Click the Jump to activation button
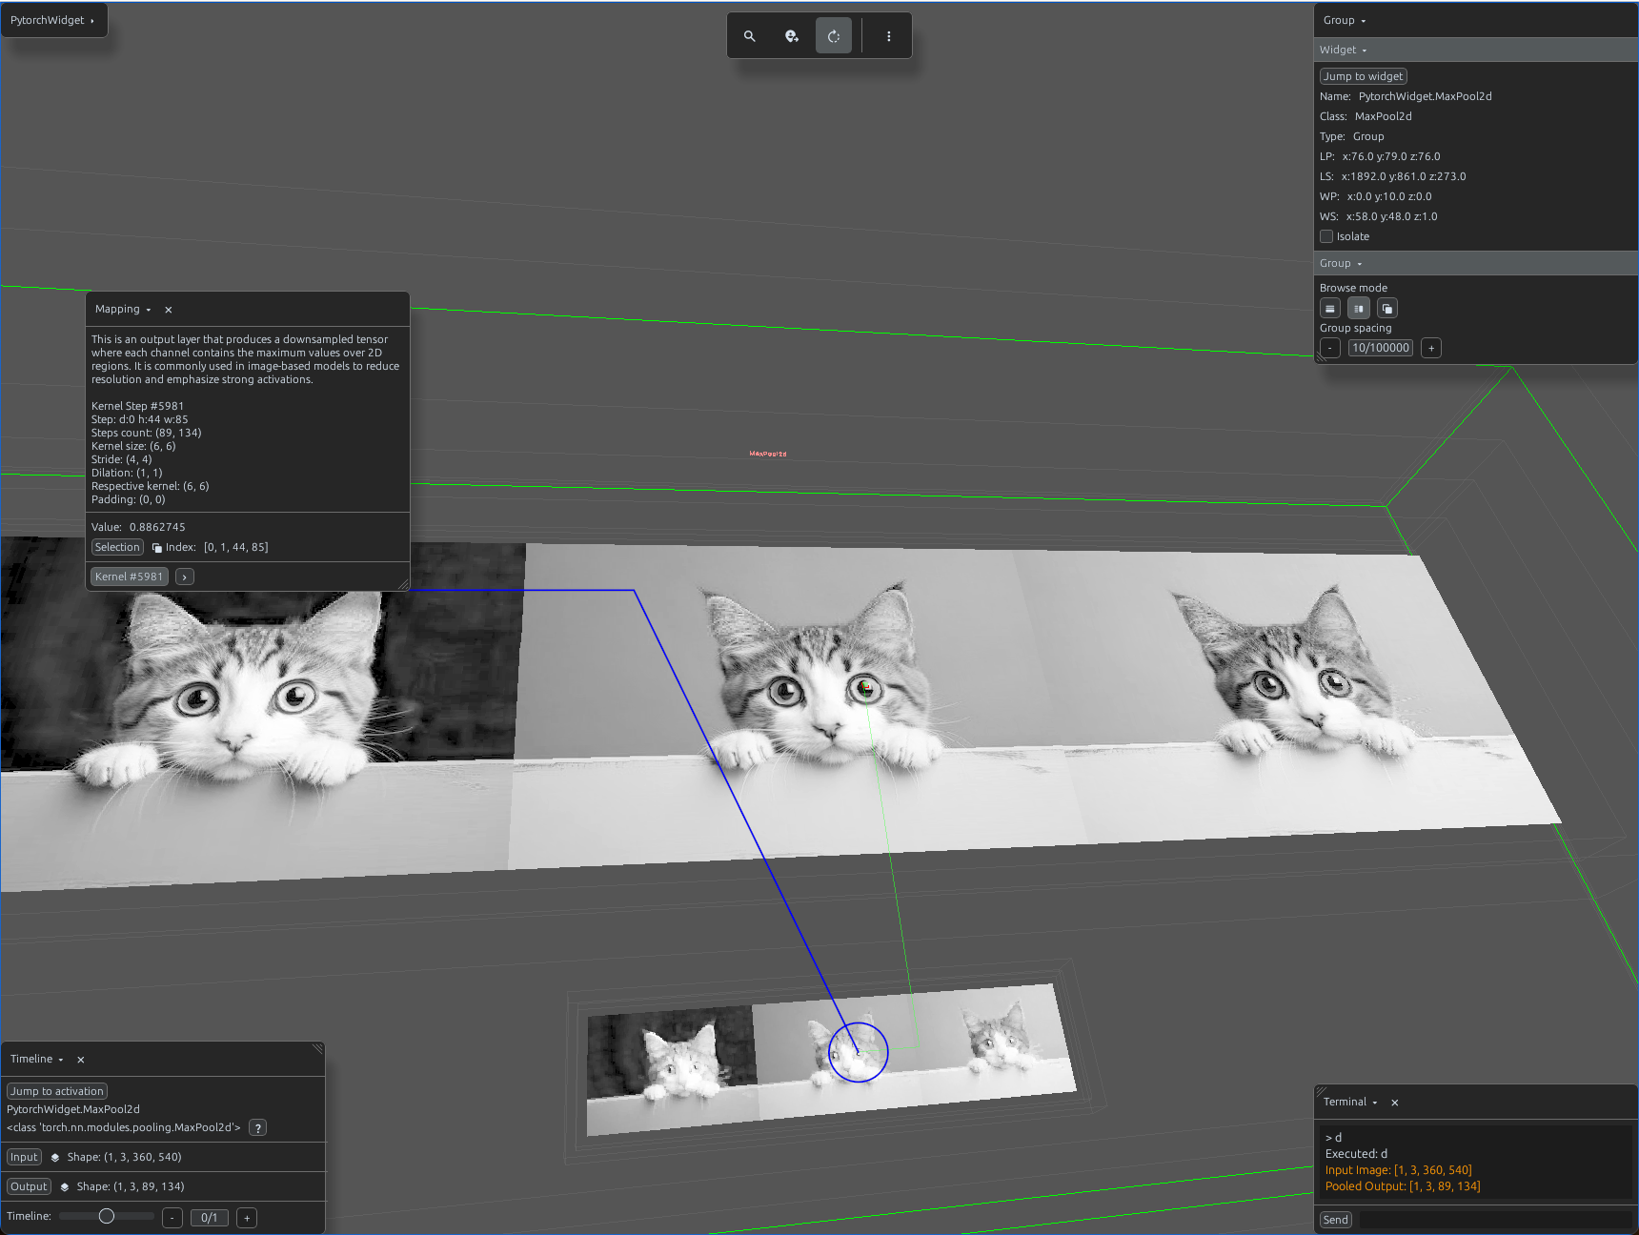The image size is (1639, 1235). (x=57, y=1091)
